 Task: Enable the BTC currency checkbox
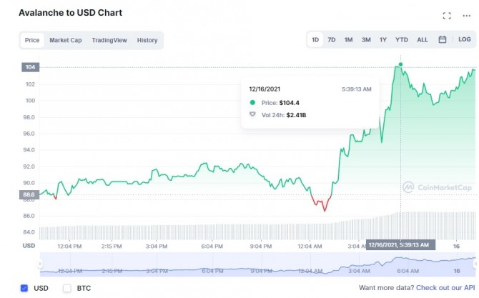(x=67, y=288)
